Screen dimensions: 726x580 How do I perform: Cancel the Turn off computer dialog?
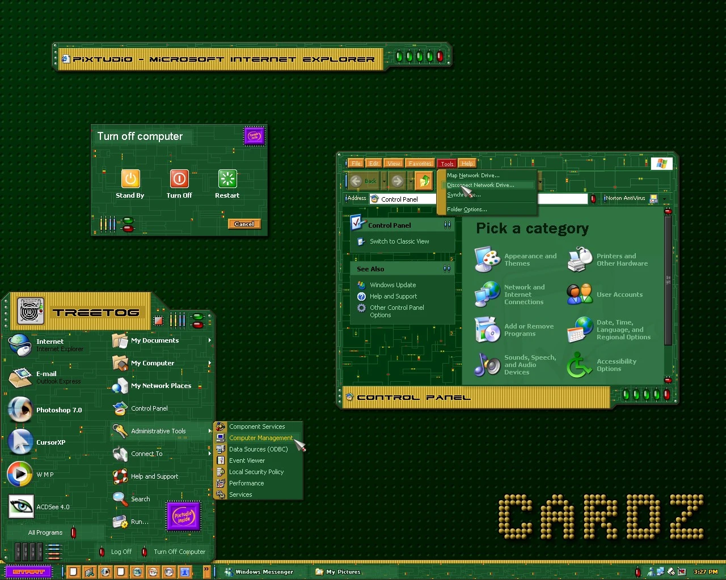click(x=244, y=224)
